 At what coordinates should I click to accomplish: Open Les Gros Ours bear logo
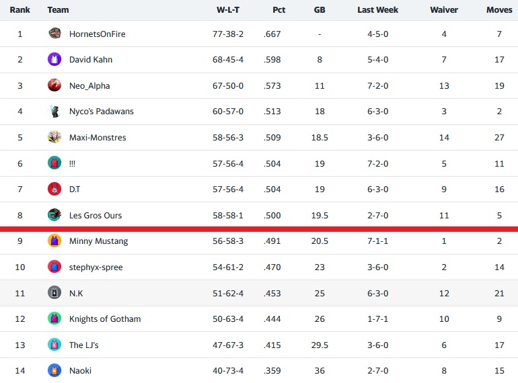coord(54,215)
